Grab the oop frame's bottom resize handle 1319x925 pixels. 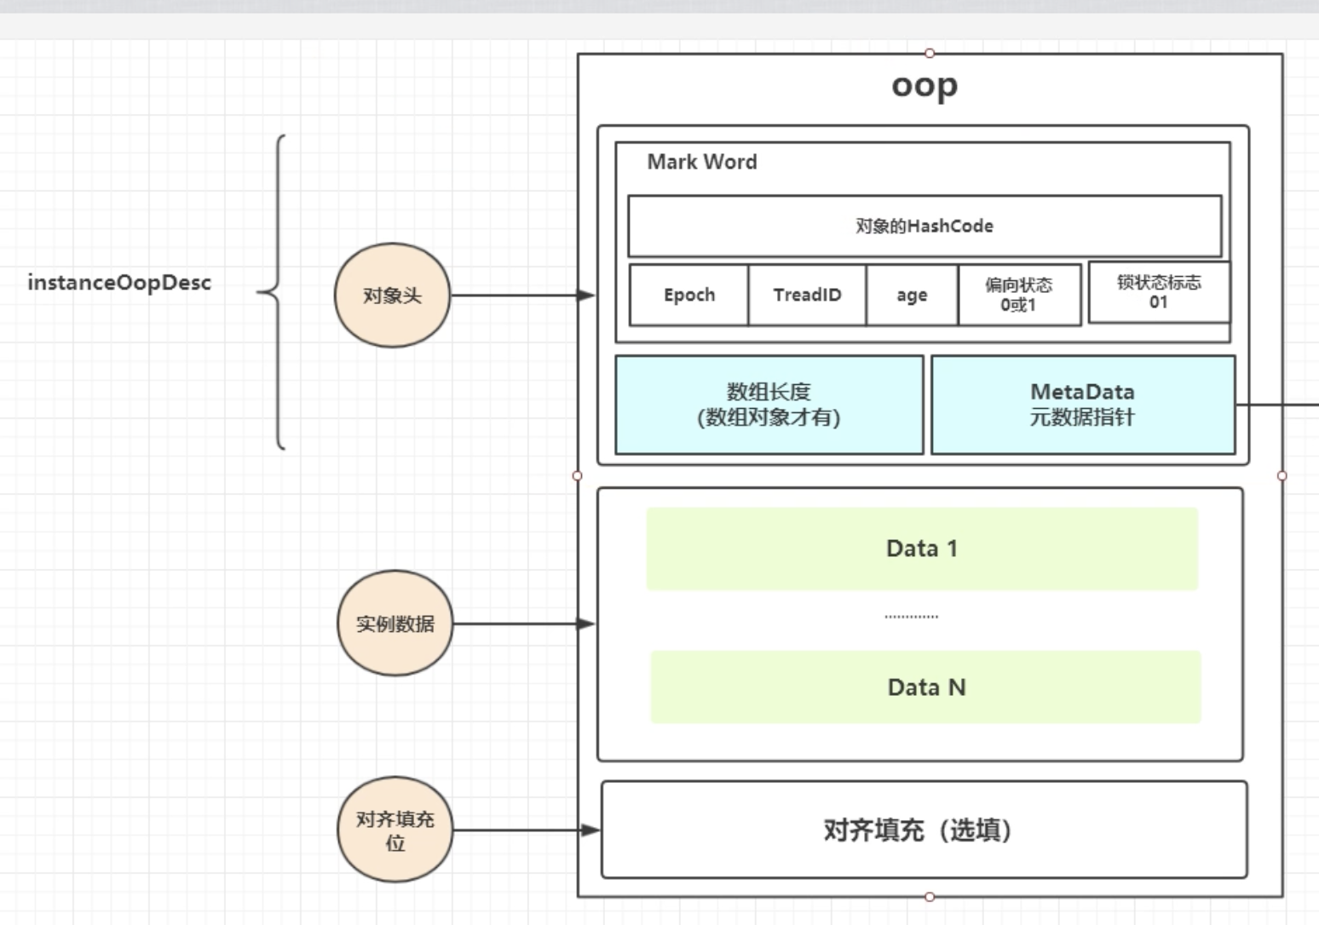(x=930, y=897)
